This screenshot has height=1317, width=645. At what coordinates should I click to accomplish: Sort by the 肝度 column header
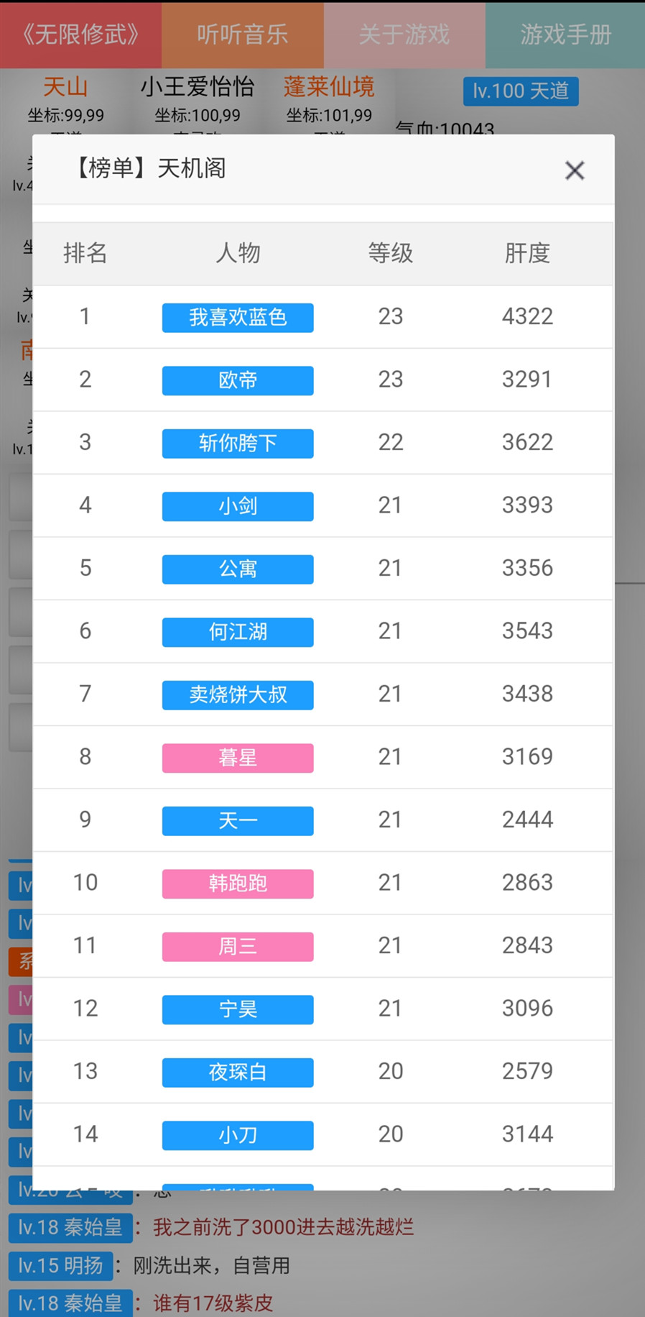click(x=527, y=253)
